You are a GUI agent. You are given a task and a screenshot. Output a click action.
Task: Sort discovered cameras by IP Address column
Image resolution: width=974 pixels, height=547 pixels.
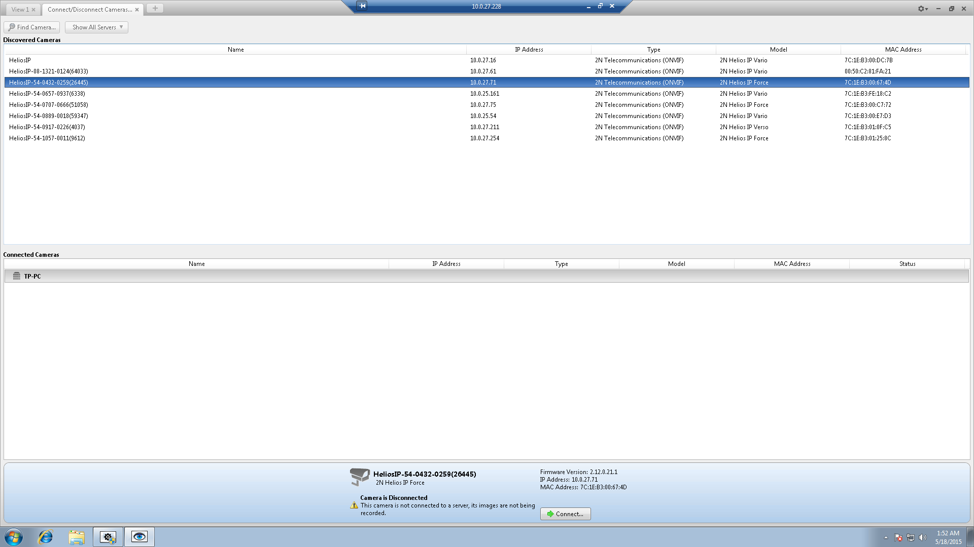(x=529, y=50)
